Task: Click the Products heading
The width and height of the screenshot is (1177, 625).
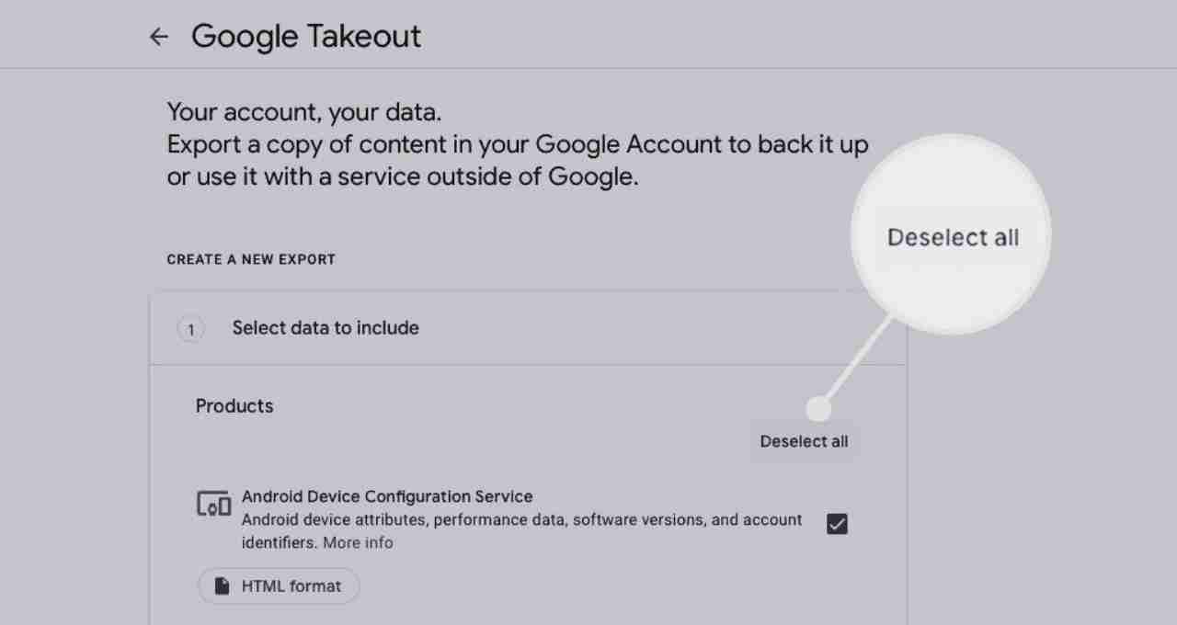Action: [234, 406]
